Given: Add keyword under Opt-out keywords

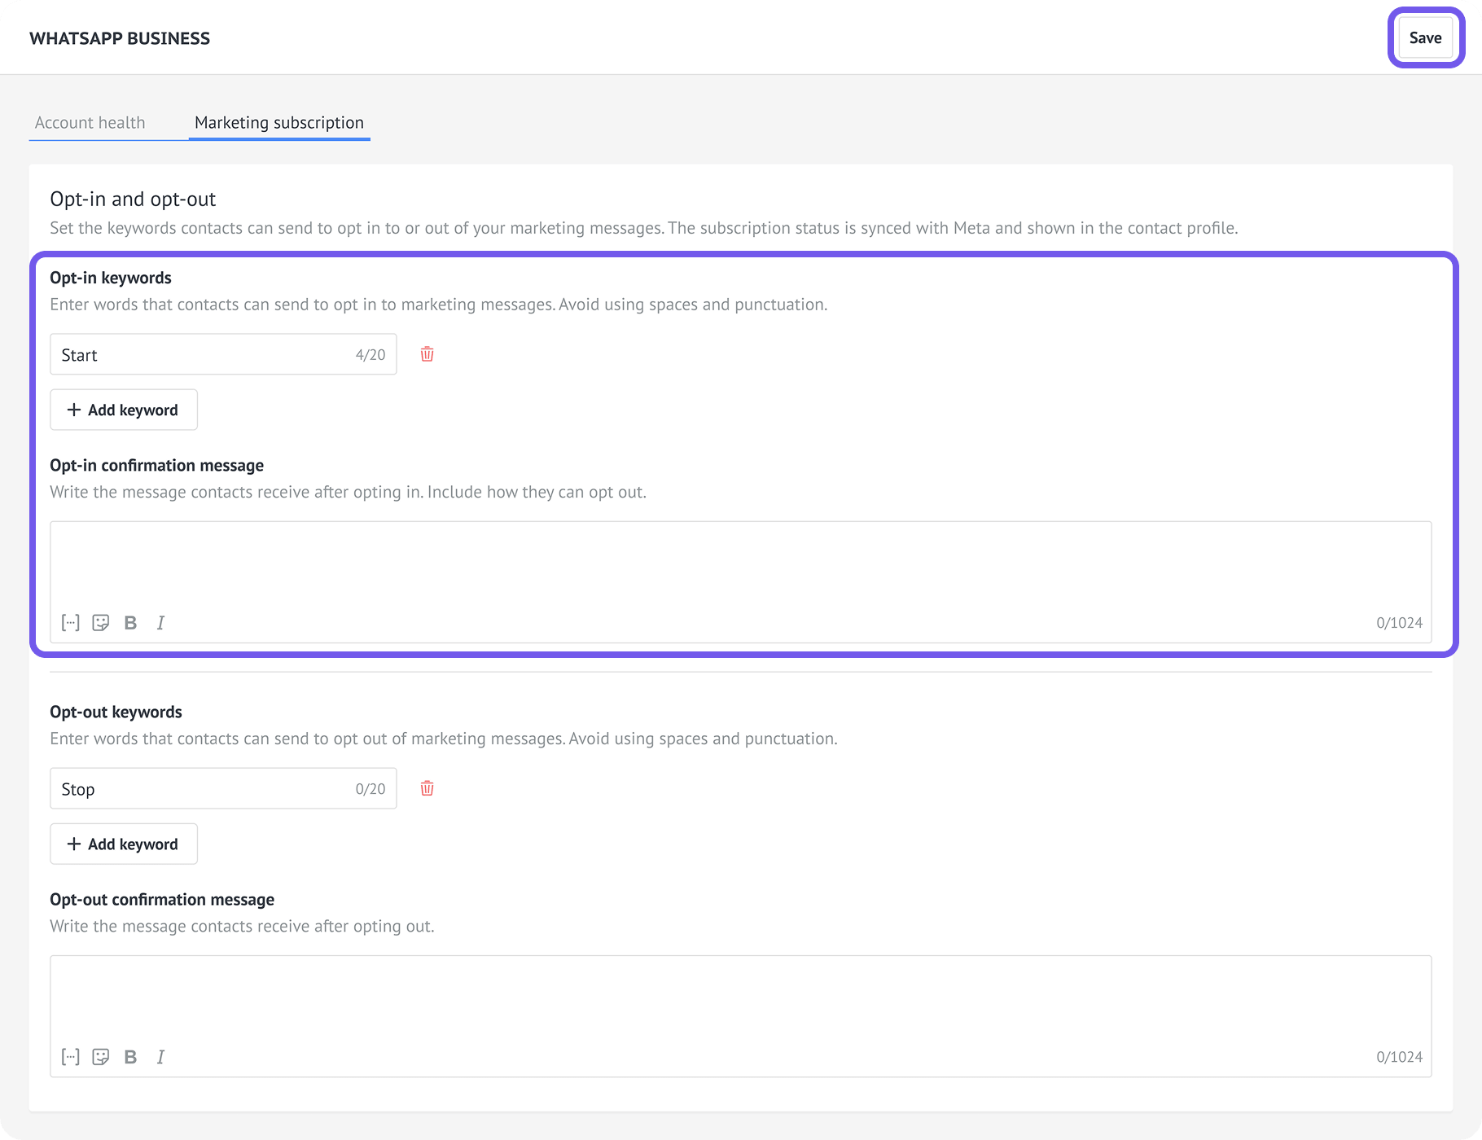Looking at the screenshot, I should point(124,844).
